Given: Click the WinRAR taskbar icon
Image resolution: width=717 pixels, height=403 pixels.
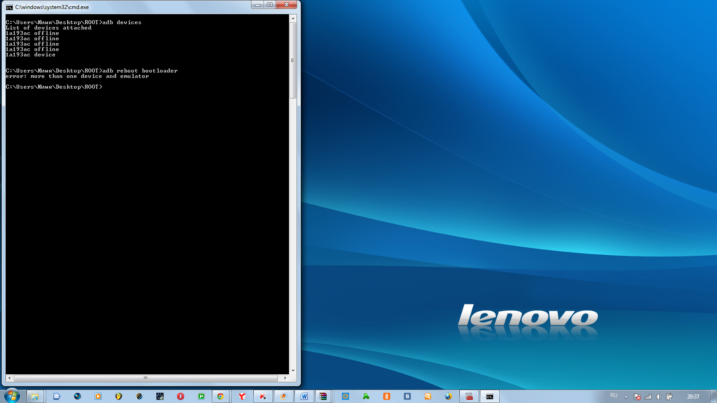Looking at the screenshot, I should [323, 396].
